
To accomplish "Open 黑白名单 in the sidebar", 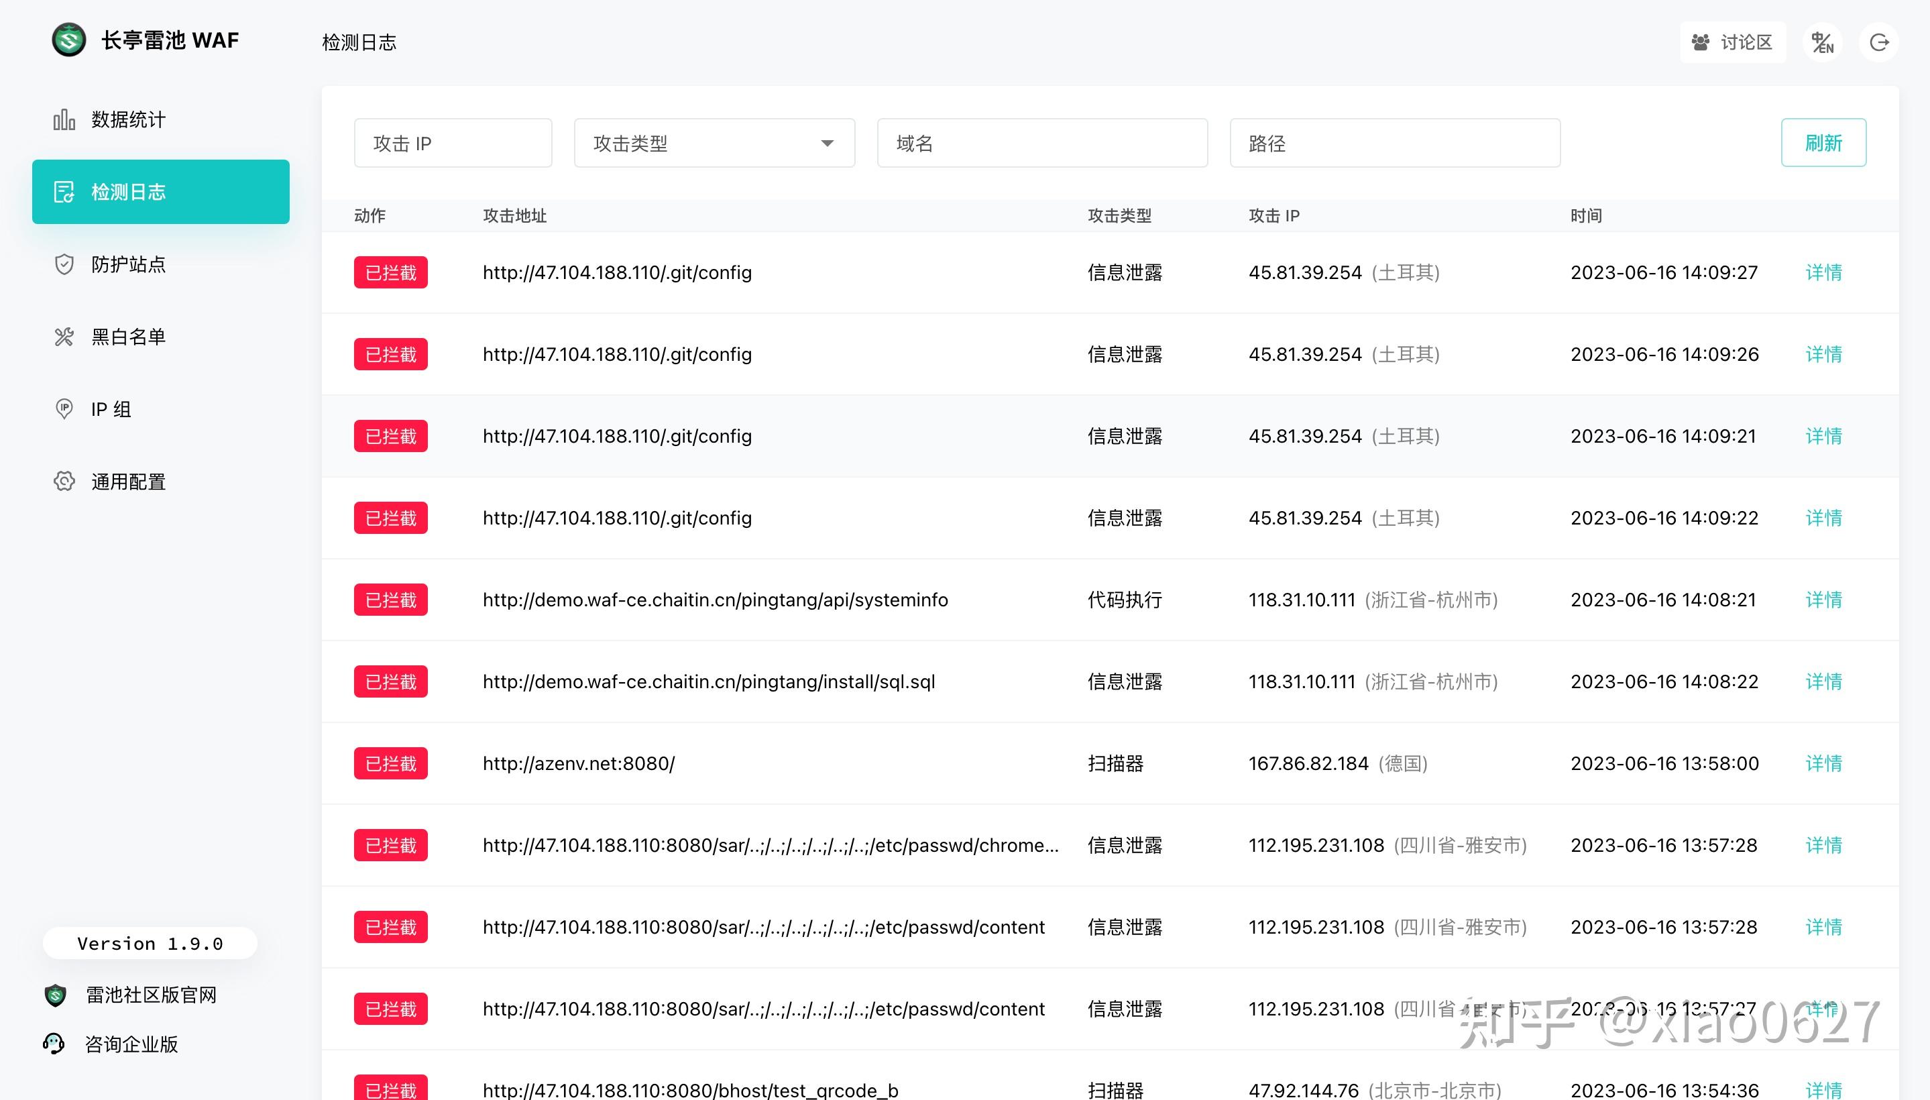I will [x=161, y=337].
